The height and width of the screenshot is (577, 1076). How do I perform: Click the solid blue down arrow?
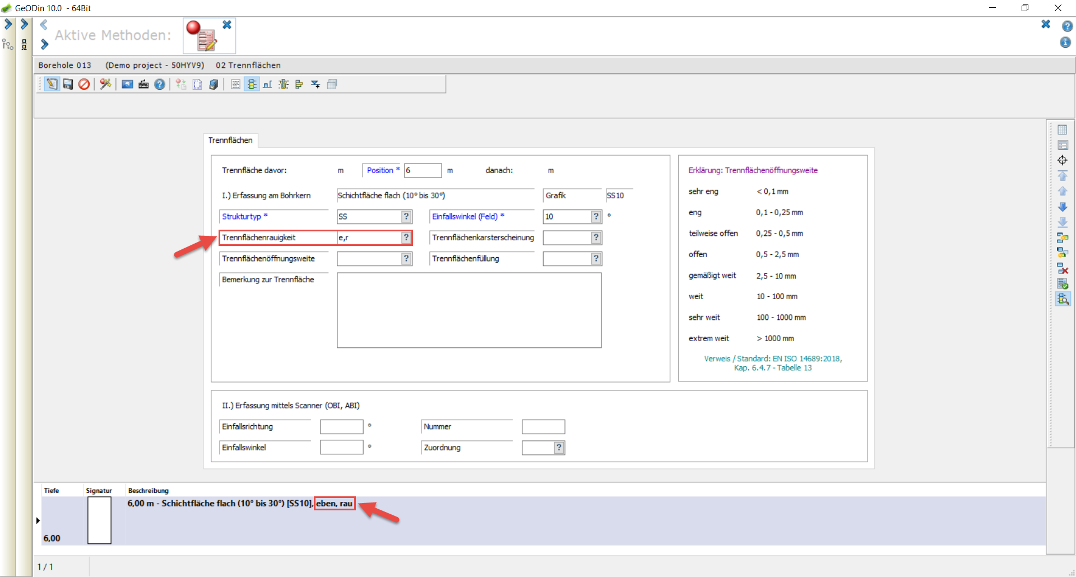click(1062, 207)
